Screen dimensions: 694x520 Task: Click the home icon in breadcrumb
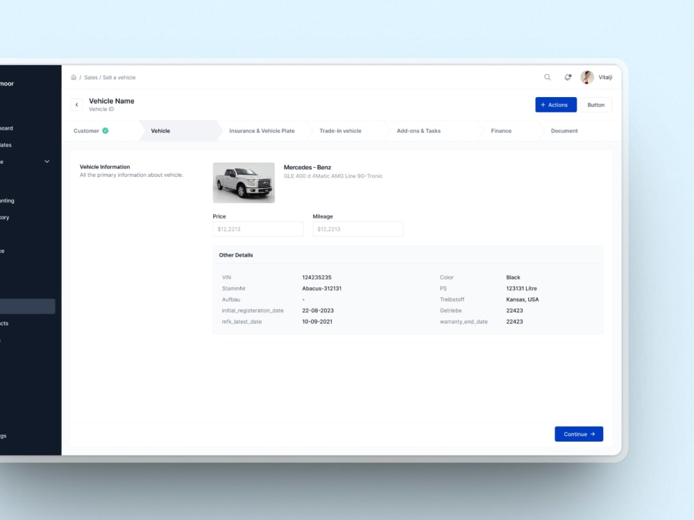tap(74, 78)
